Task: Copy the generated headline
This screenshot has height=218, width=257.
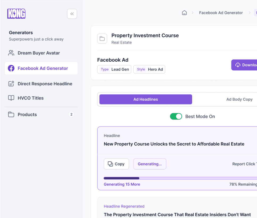Action: (116, 164)
